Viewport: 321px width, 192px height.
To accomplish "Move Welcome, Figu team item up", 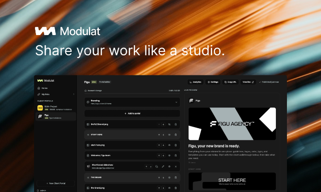I will pyautogui.click(x=159, y=156).
